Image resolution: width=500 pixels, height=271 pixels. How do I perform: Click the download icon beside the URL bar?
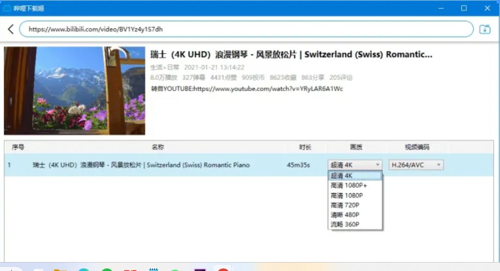coord(485,29)
